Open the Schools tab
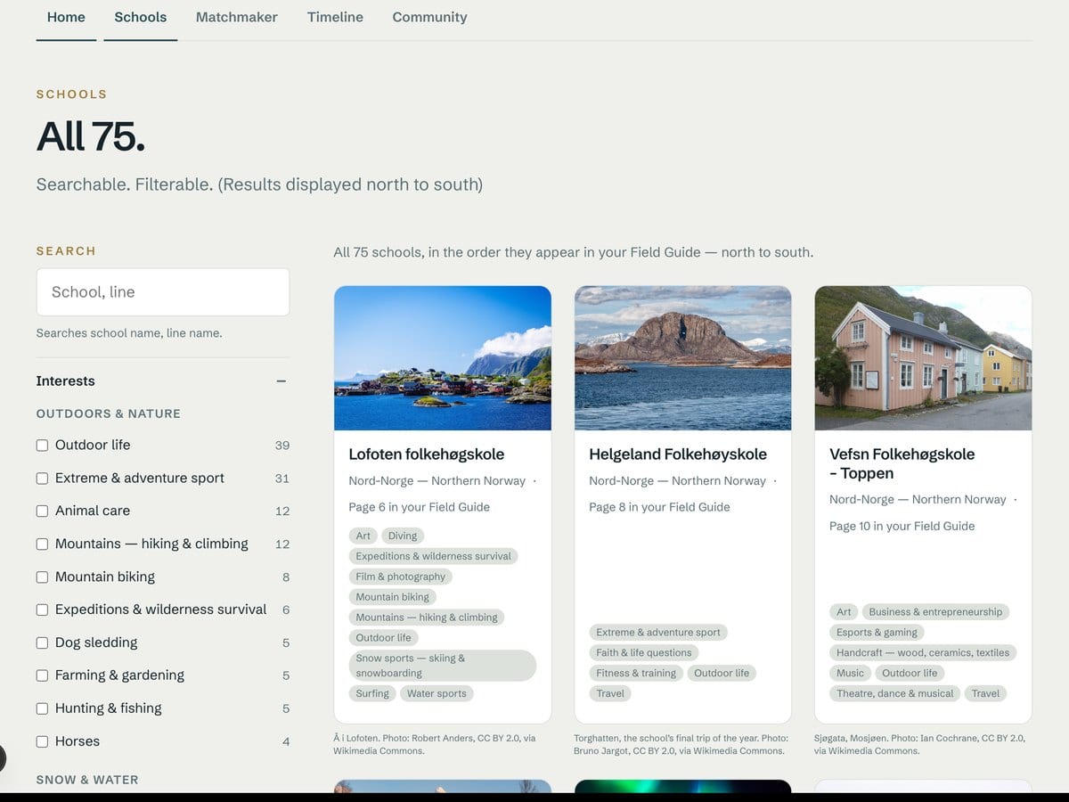The width and height of the screenshot is (1069, 802). pos(141,17)
